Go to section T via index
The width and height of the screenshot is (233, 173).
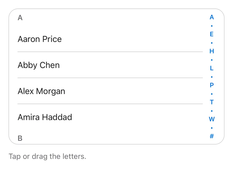point(212,102)
